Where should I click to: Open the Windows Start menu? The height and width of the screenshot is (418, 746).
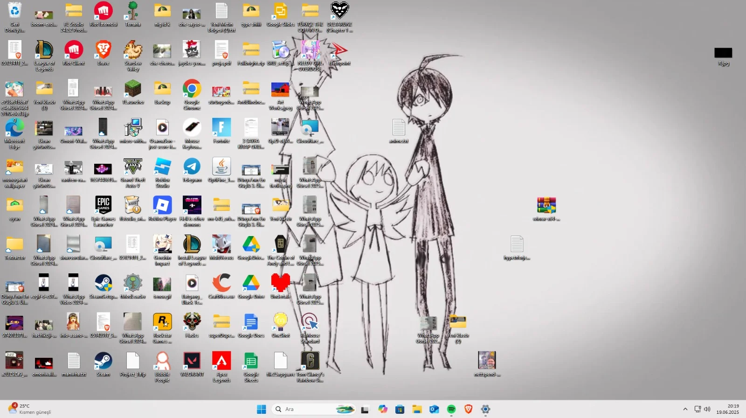click(262, 409)
